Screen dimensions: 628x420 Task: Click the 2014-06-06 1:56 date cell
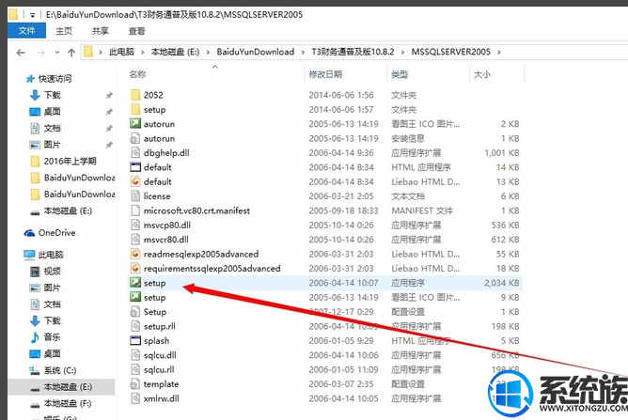pyautogui.click(x=341, y=95)
